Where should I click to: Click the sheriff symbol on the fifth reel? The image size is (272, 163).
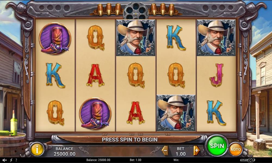pos(216,37)
